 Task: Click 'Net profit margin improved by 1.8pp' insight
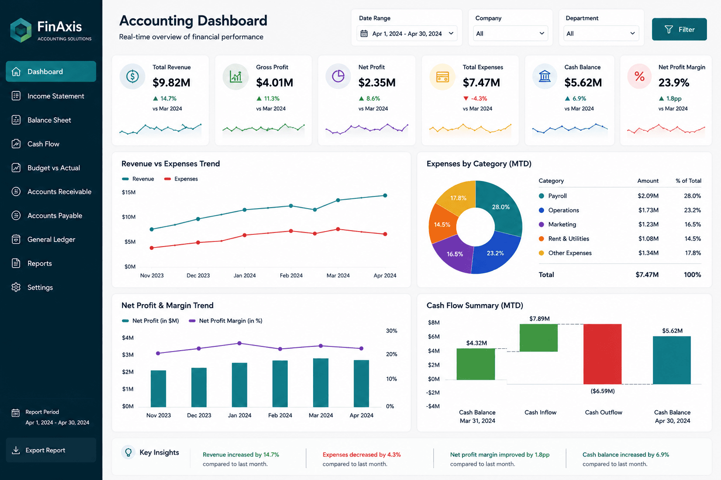point(499,455)
